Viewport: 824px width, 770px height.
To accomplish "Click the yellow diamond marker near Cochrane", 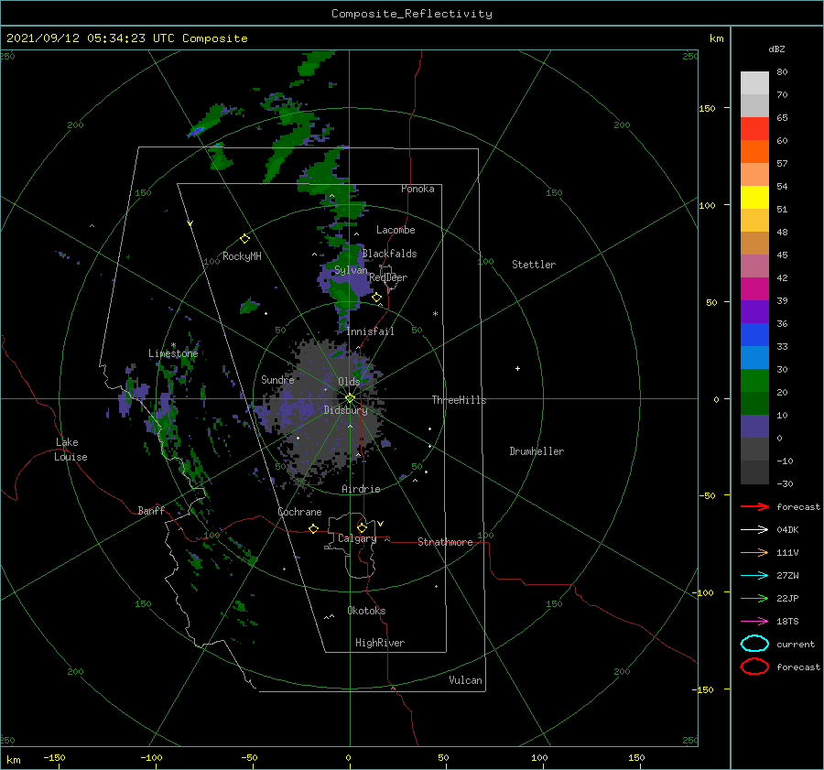I will (x=313, y=528).
